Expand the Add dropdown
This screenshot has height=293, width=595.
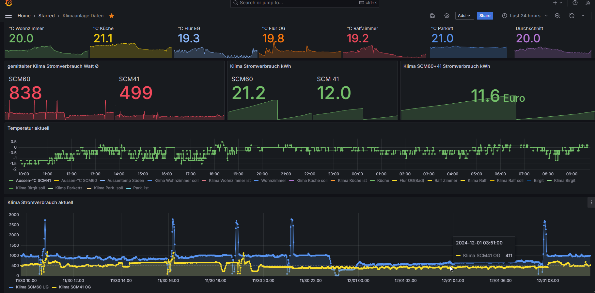(x=464, y=16)
